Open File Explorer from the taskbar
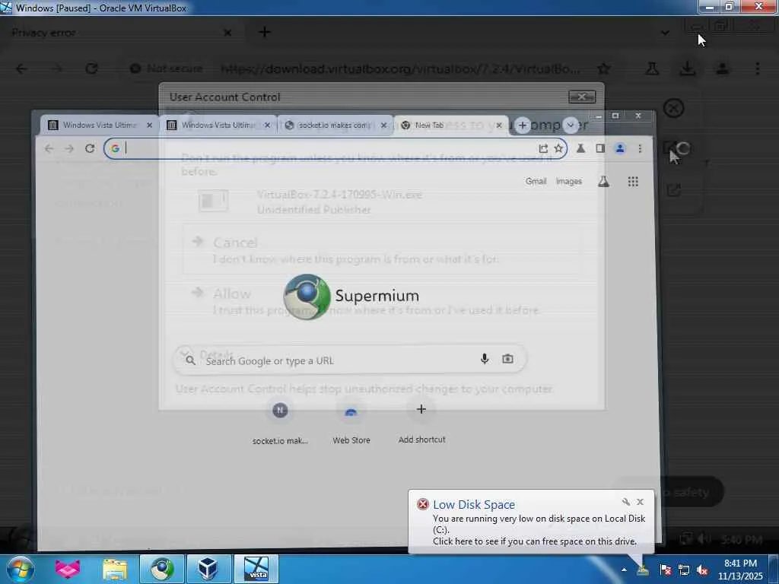 click(x=115, y=569)
